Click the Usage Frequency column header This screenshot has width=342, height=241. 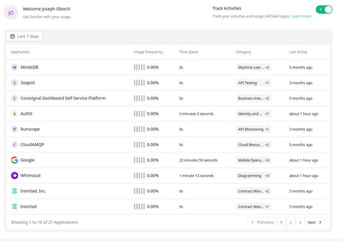click(x=148, y=52)
